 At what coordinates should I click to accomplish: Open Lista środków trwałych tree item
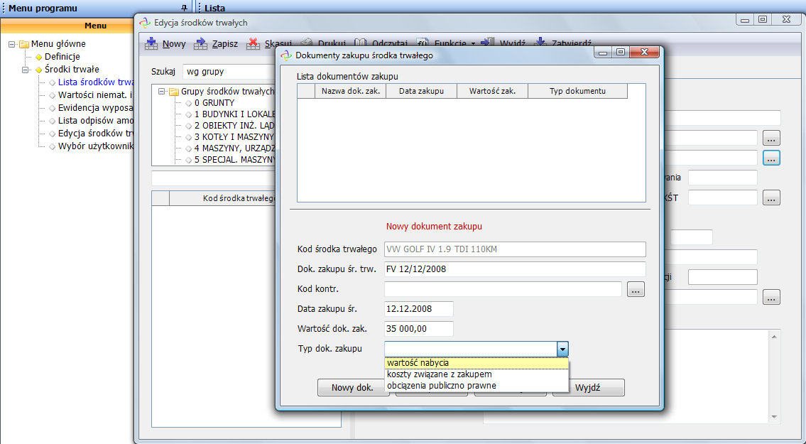[x=96, y=82]
